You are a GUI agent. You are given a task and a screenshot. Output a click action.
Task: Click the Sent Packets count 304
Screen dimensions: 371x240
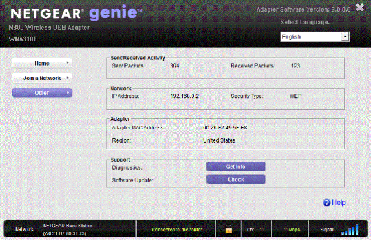coord(174,66)
